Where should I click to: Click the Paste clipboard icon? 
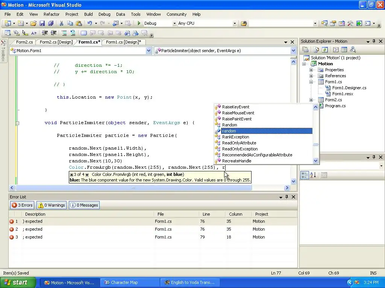click(79, 23)
